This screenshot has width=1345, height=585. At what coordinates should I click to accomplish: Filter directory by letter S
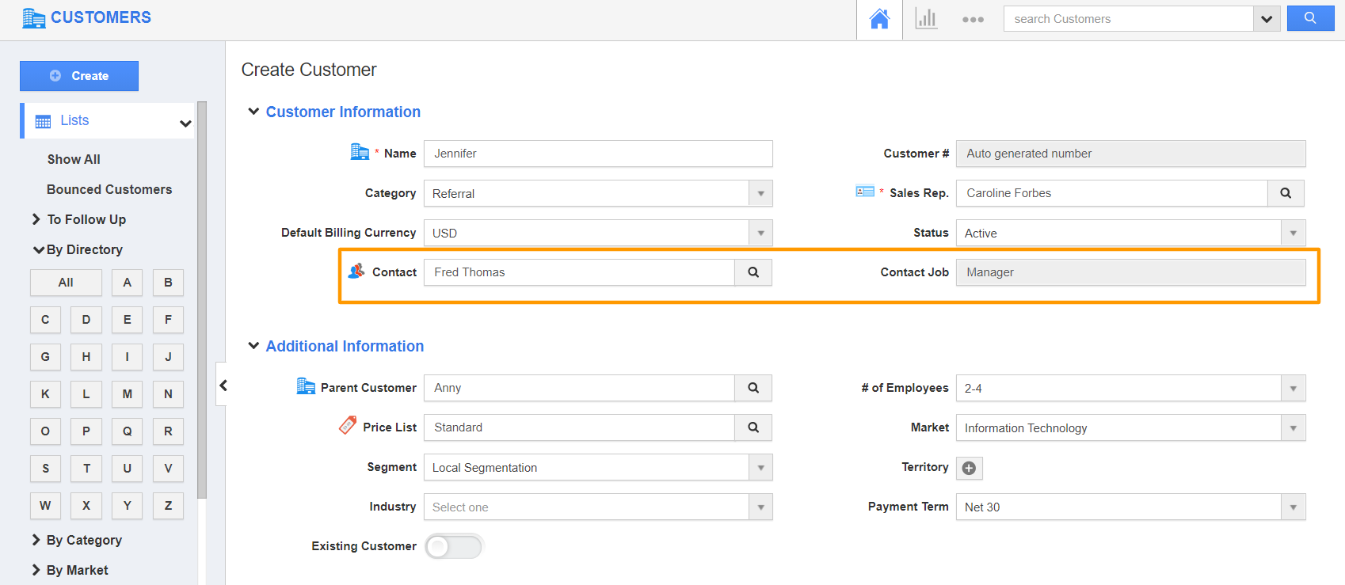[x=45, y=469]
